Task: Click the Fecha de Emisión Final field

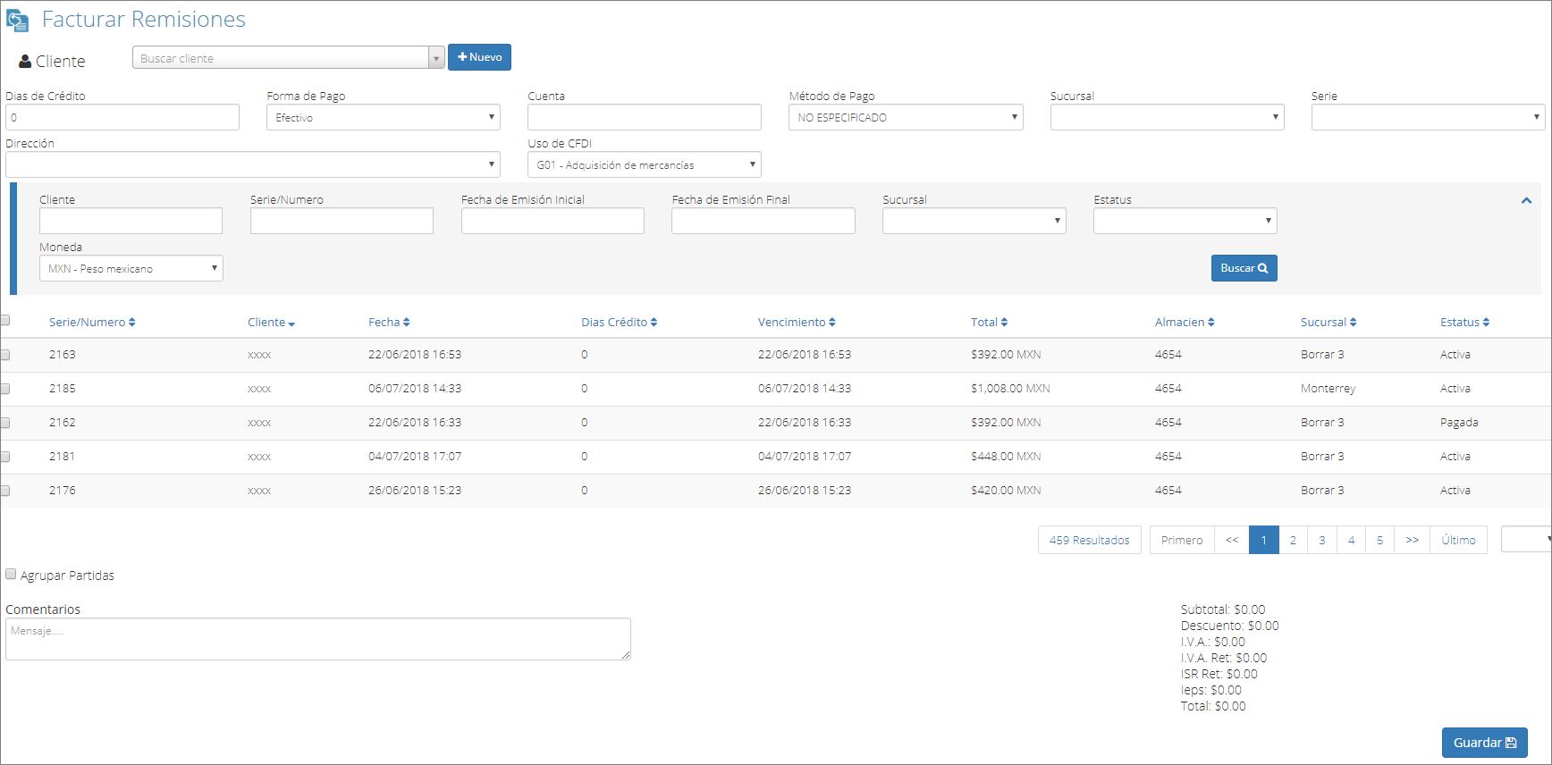Action: coord(763,221)
